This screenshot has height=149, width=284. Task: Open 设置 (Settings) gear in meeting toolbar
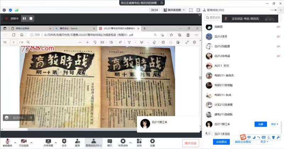point(152,141)
